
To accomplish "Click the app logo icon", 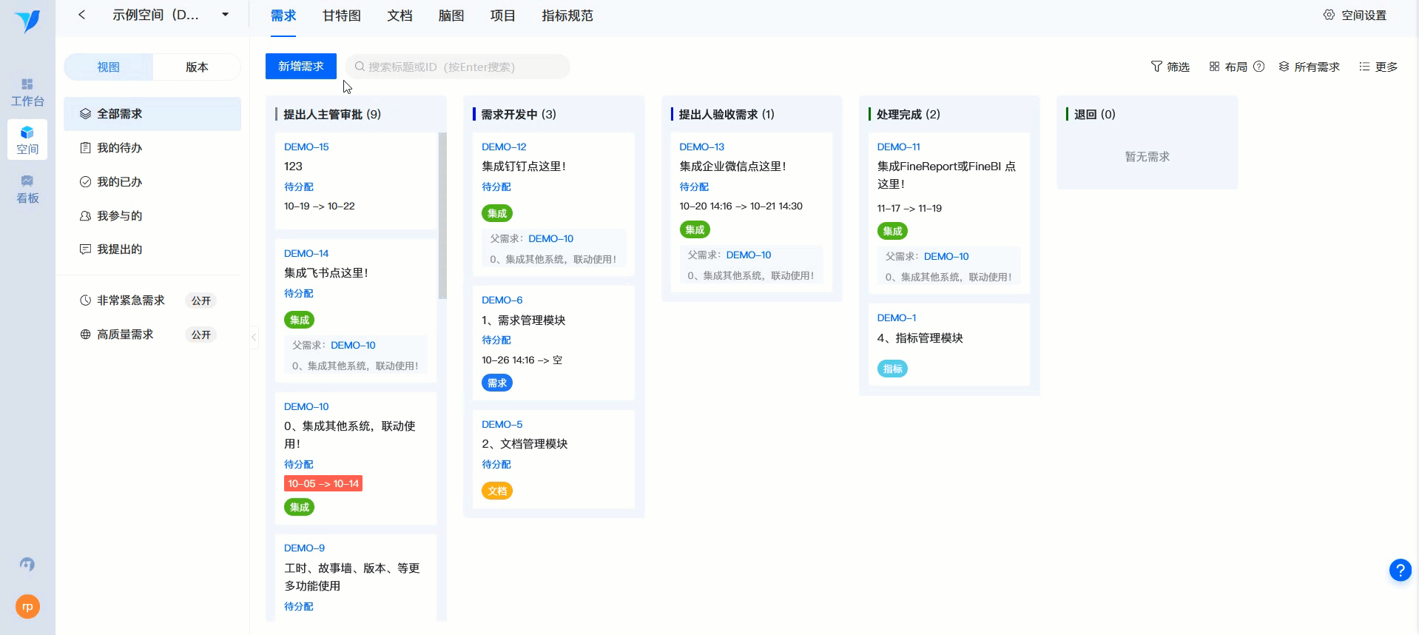I will click(27, 21).
